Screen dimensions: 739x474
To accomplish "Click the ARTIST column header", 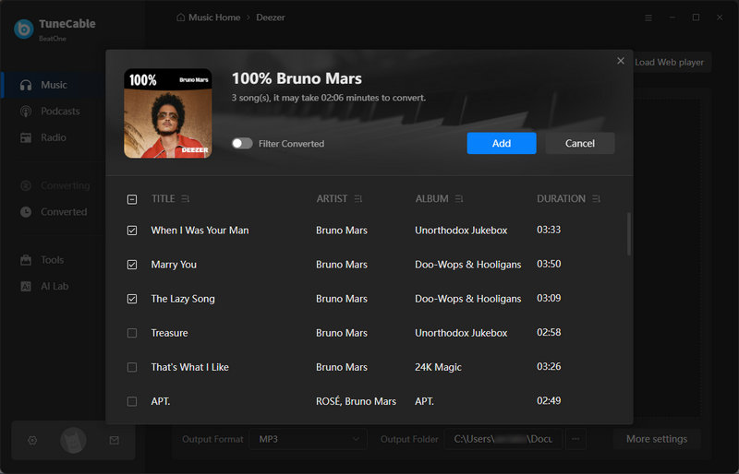I will pyautogui.click(x=332, y=199).
